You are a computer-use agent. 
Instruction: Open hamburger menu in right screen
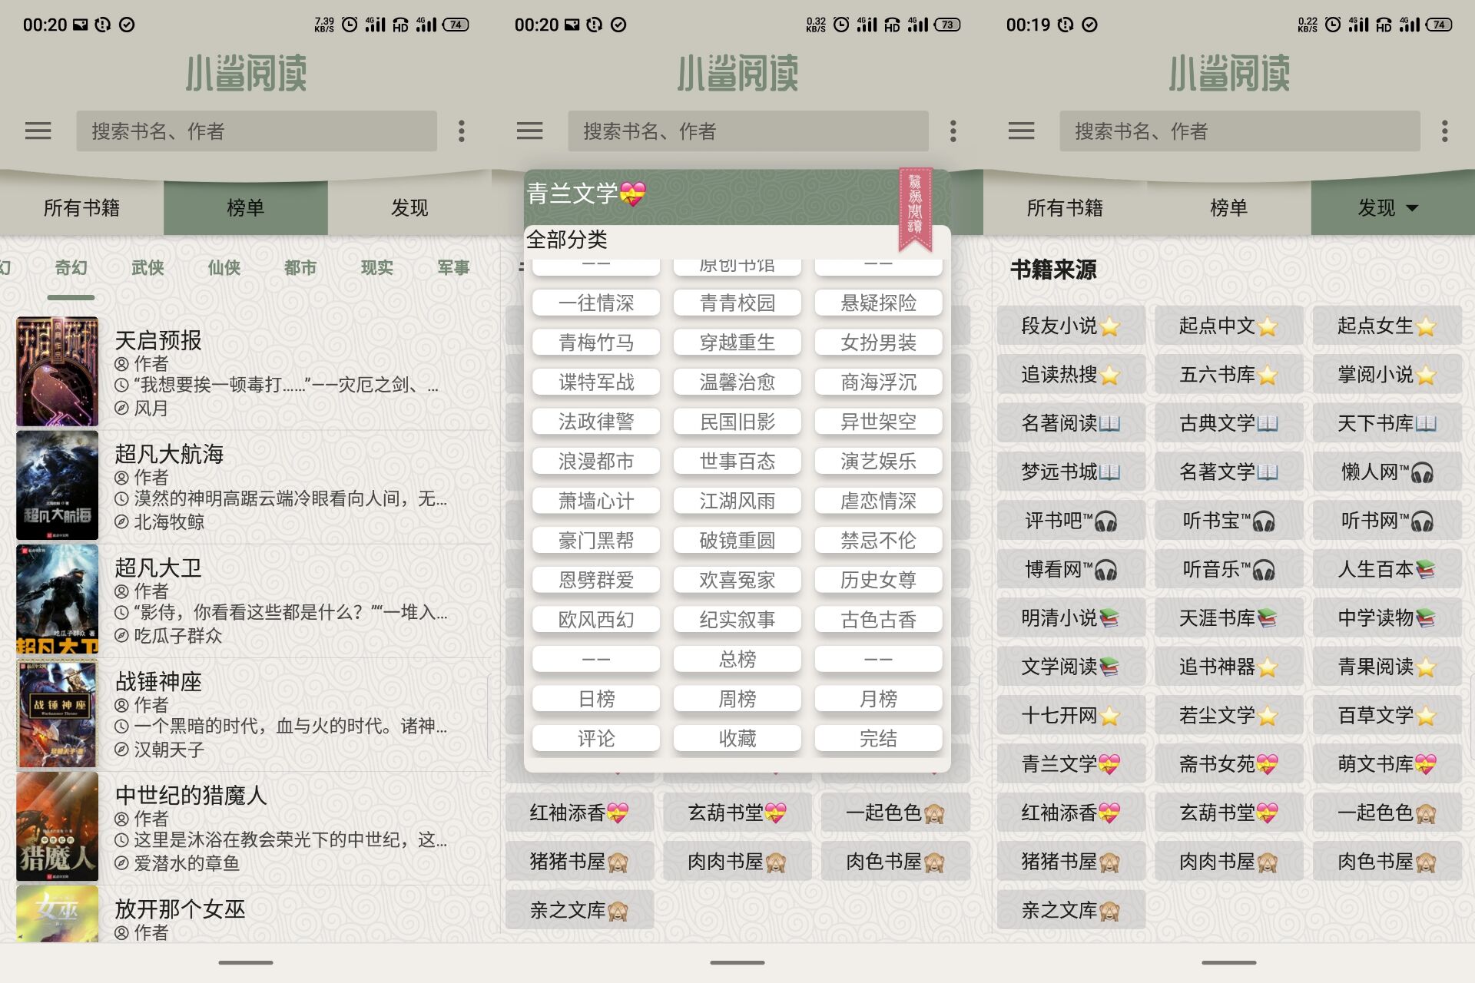[x=1021, y=131]
